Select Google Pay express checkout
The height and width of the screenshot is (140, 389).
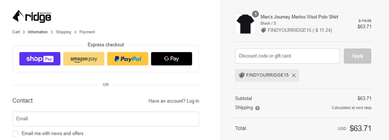pyautogui.click(x=171, y=59)
